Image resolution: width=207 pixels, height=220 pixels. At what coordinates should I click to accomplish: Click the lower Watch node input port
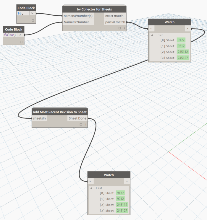(91, 181)
